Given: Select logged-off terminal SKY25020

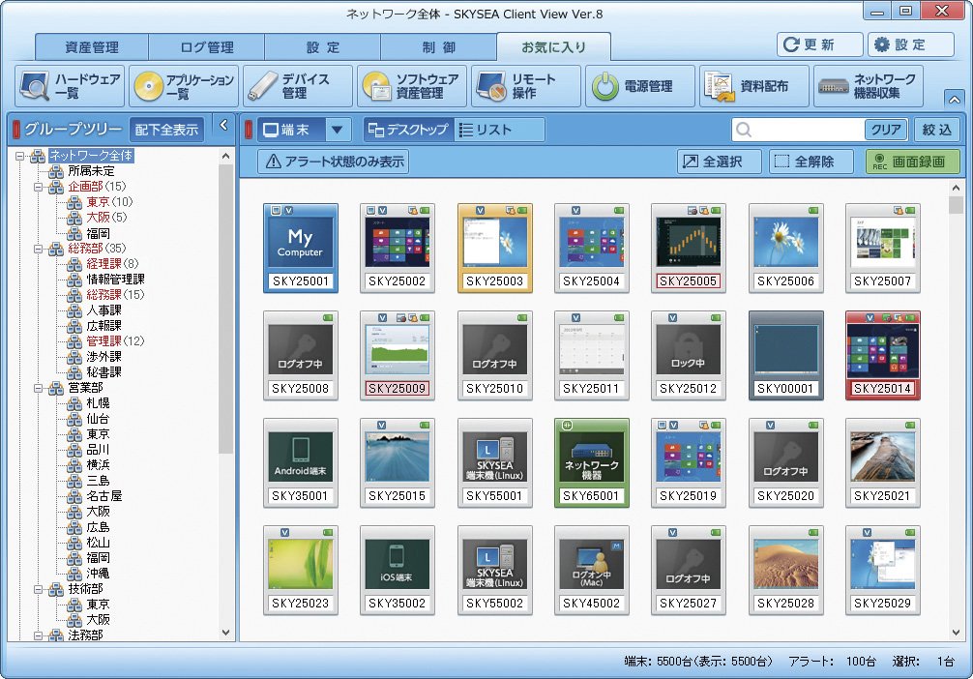Looking at the screenshot, I should (785, 463).
